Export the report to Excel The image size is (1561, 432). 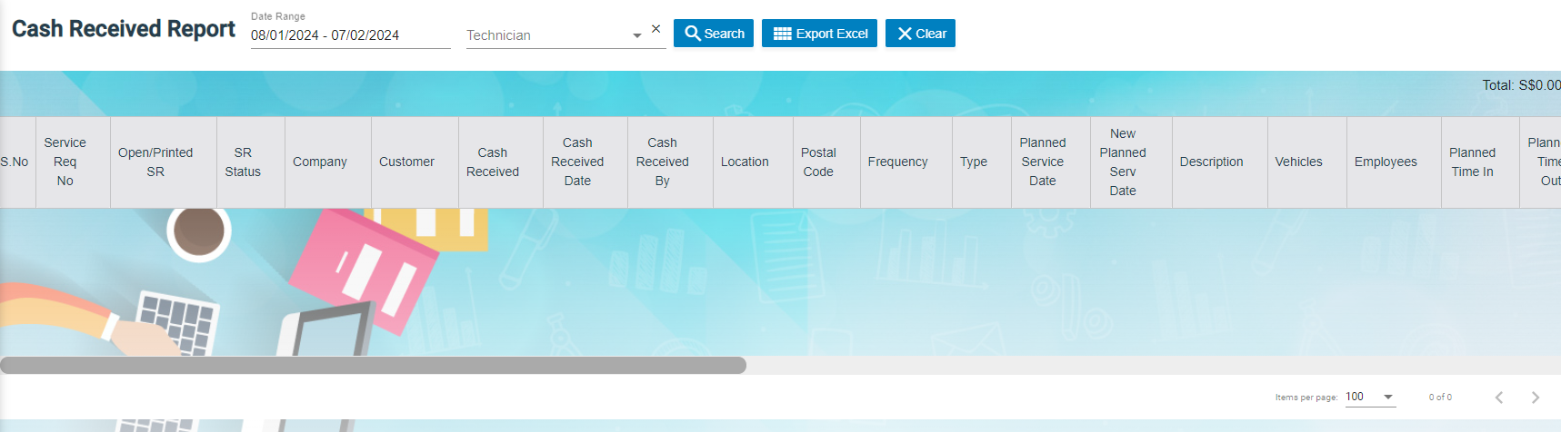pos(819,34)
